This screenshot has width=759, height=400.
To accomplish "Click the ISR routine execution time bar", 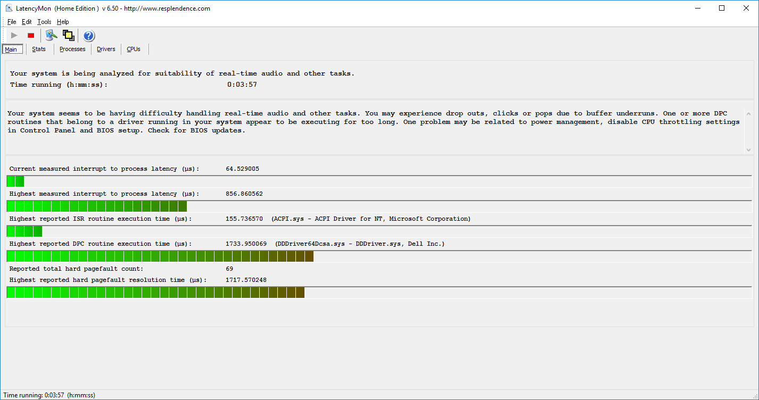I will [379, 231].
